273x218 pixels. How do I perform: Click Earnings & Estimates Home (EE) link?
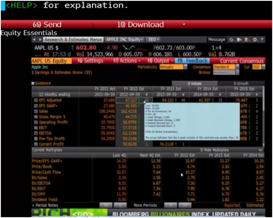[x=64, y=73]
